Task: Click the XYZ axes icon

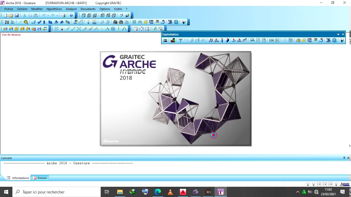Action: pos(121,16)
